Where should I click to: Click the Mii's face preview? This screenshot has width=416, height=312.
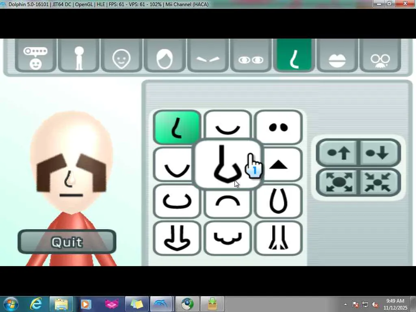pos(71,162)
